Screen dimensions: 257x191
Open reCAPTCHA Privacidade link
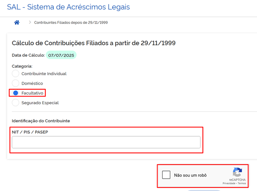[229, 183]
